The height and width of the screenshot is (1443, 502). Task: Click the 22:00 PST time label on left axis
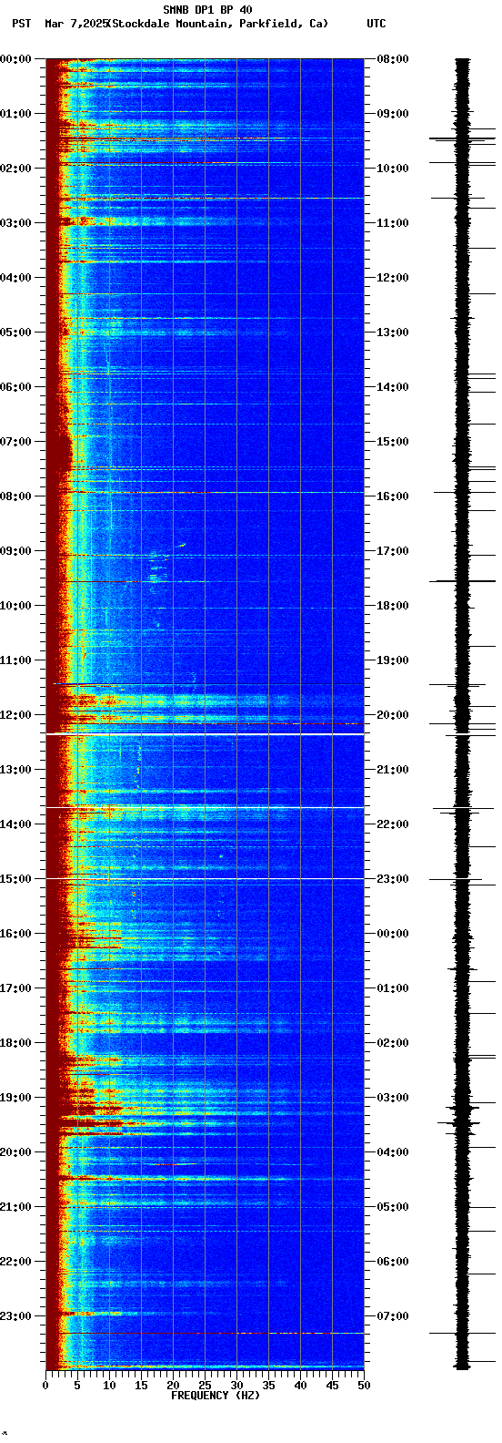(x=15, y=1262)
